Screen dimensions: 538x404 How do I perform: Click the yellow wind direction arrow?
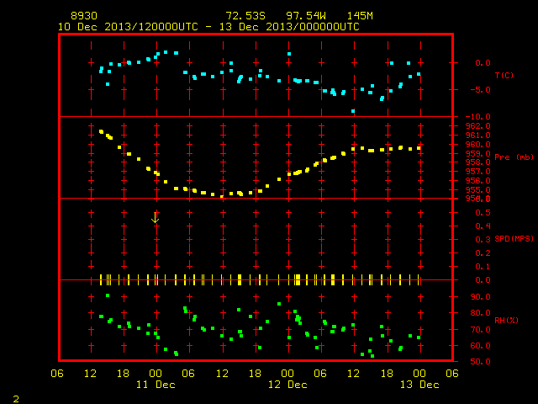(x=155, y=217)
